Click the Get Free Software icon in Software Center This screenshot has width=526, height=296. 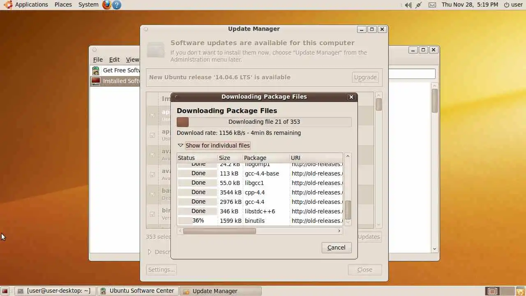coord(96,70)
